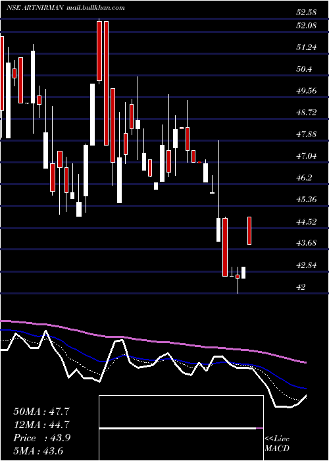Click the 47.88 price axis label

307,134
